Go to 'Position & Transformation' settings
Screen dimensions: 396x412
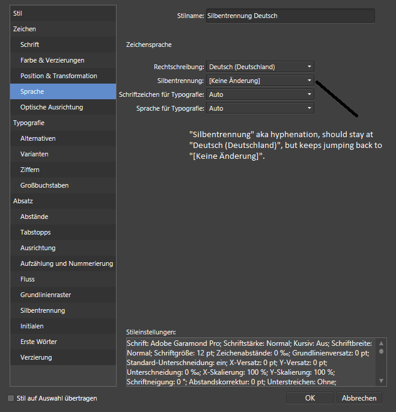(x=63, y=76)
